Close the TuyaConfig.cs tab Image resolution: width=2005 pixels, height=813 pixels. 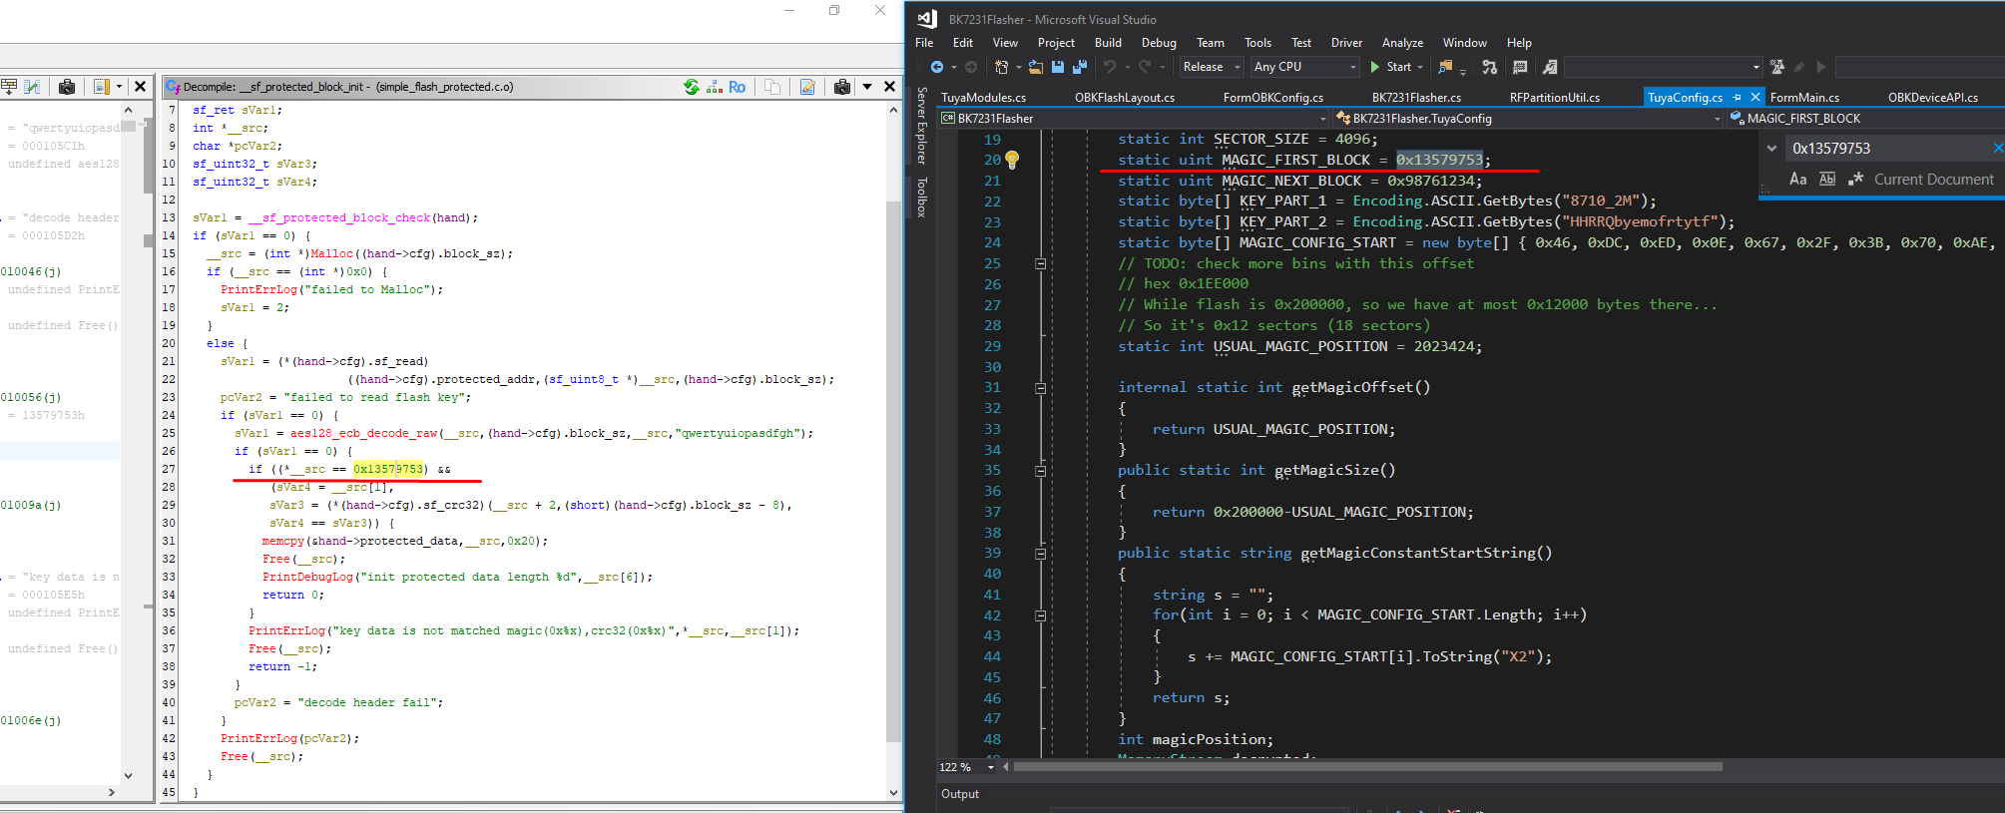1754,97
